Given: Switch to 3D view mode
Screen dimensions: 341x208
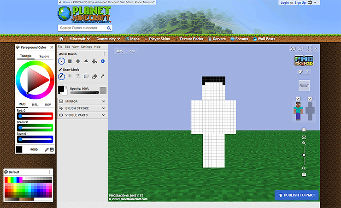Looking at the screenshot, I should coord(293,48).
